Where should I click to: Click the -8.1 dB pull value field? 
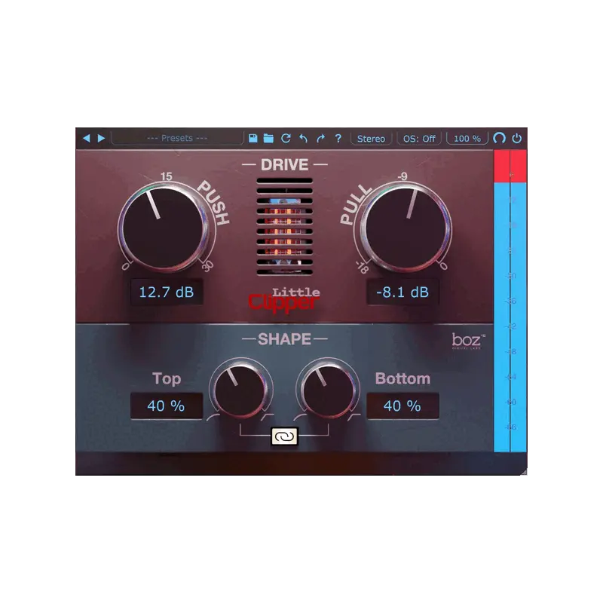click(x=403, y=292)
